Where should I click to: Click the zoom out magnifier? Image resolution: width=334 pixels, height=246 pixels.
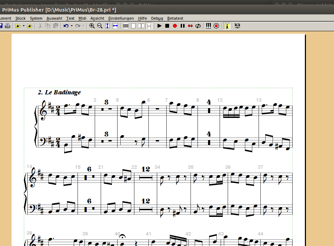point(100,26)
